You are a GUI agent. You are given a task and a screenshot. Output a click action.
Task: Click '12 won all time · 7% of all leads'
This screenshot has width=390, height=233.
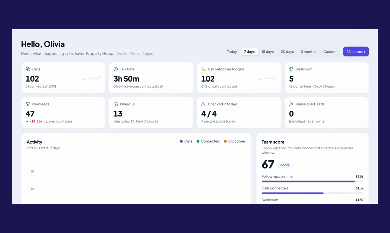(312, 86)
